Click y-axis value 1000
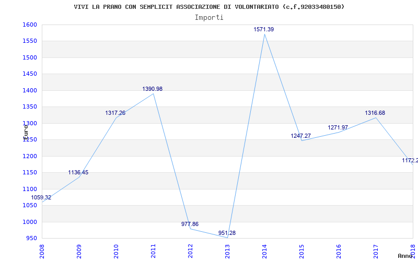The height and width of the screenshot is (261, 418). [x=30, y=222]
